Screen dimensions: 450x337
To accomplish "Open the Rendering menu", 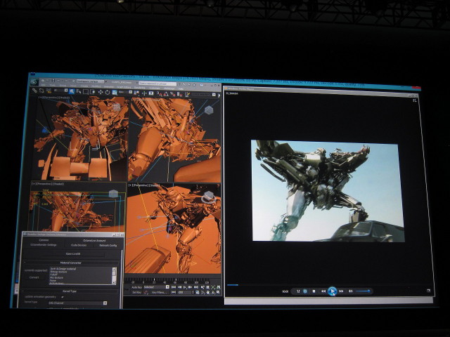I will tap(140, 88).
